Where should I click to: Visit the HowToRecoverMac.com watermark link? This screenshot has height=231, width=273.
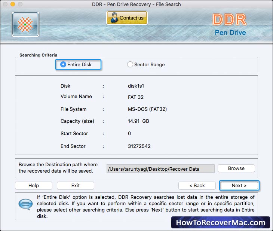[220, 223]
